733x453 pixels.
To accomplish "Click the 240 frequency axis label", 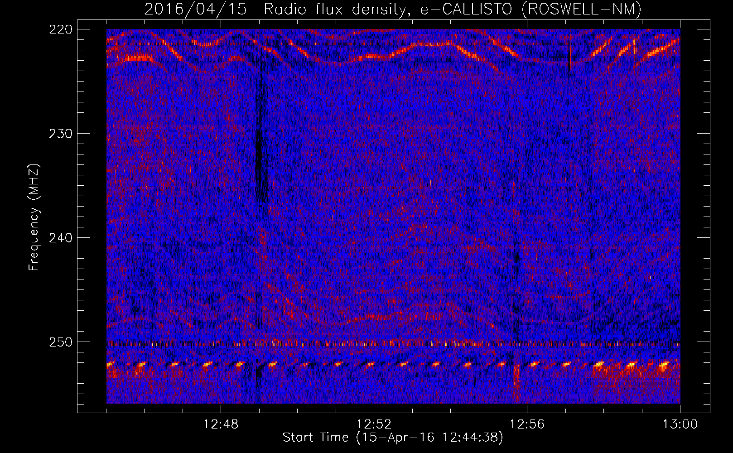I will click(60, 238).
